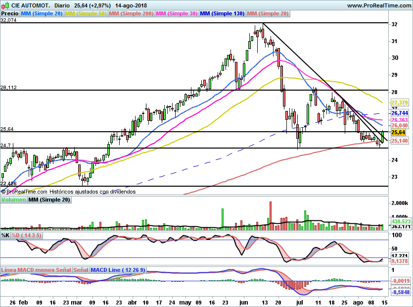413x307 pixels.
Task: Click the 24,7 support level label
Action: pyautogui.click(x=5, y=145)
